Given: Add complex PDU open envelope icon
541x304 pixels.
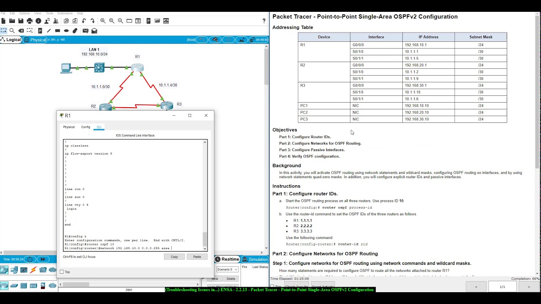Looking at the screenshot, I should [x=94, y=30].
